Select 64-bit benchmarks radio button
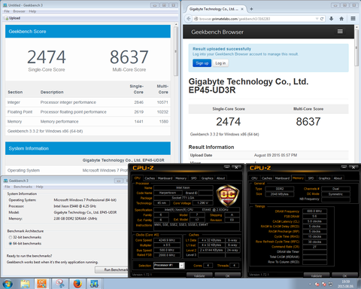361x289 pixels. (x=11, y=244)
